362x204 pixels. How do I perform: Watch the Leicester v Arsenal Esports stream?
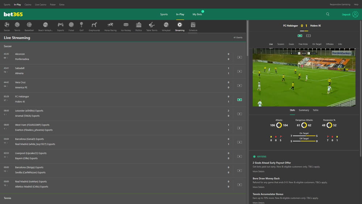coord(240,114)
